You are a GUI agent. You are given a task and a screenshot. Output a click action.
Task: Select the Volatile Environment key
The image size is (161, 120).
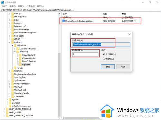[x=21, y=106]
